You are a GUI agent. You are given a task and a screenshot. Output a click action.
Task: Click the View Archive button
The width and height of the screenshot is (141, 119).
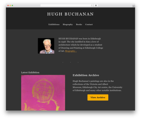(98, 97)
